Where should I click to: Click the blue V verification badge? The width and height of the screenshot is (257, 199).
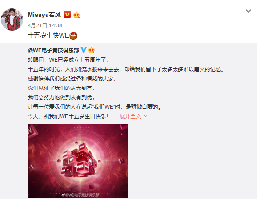coord(84,49)
